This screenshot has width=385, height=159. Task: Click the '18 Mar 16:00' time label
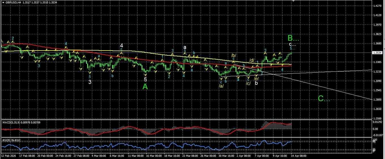point(172,156)
